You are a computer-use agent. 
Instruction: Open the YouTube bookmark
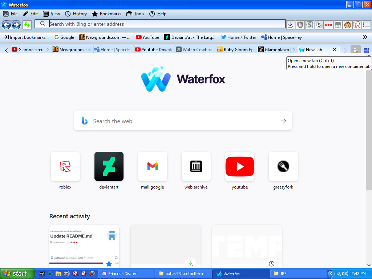pos(147,37)
